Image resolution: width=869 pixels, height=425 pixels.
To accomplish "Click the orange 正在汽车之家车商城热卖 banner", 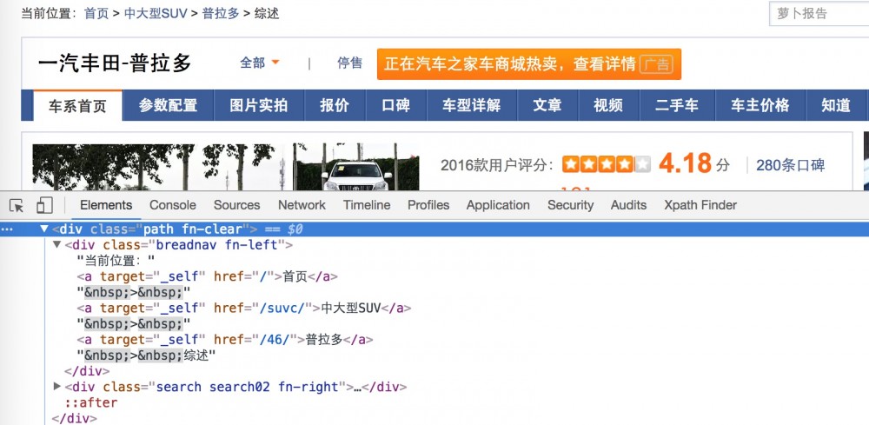I will click(528, 64).
